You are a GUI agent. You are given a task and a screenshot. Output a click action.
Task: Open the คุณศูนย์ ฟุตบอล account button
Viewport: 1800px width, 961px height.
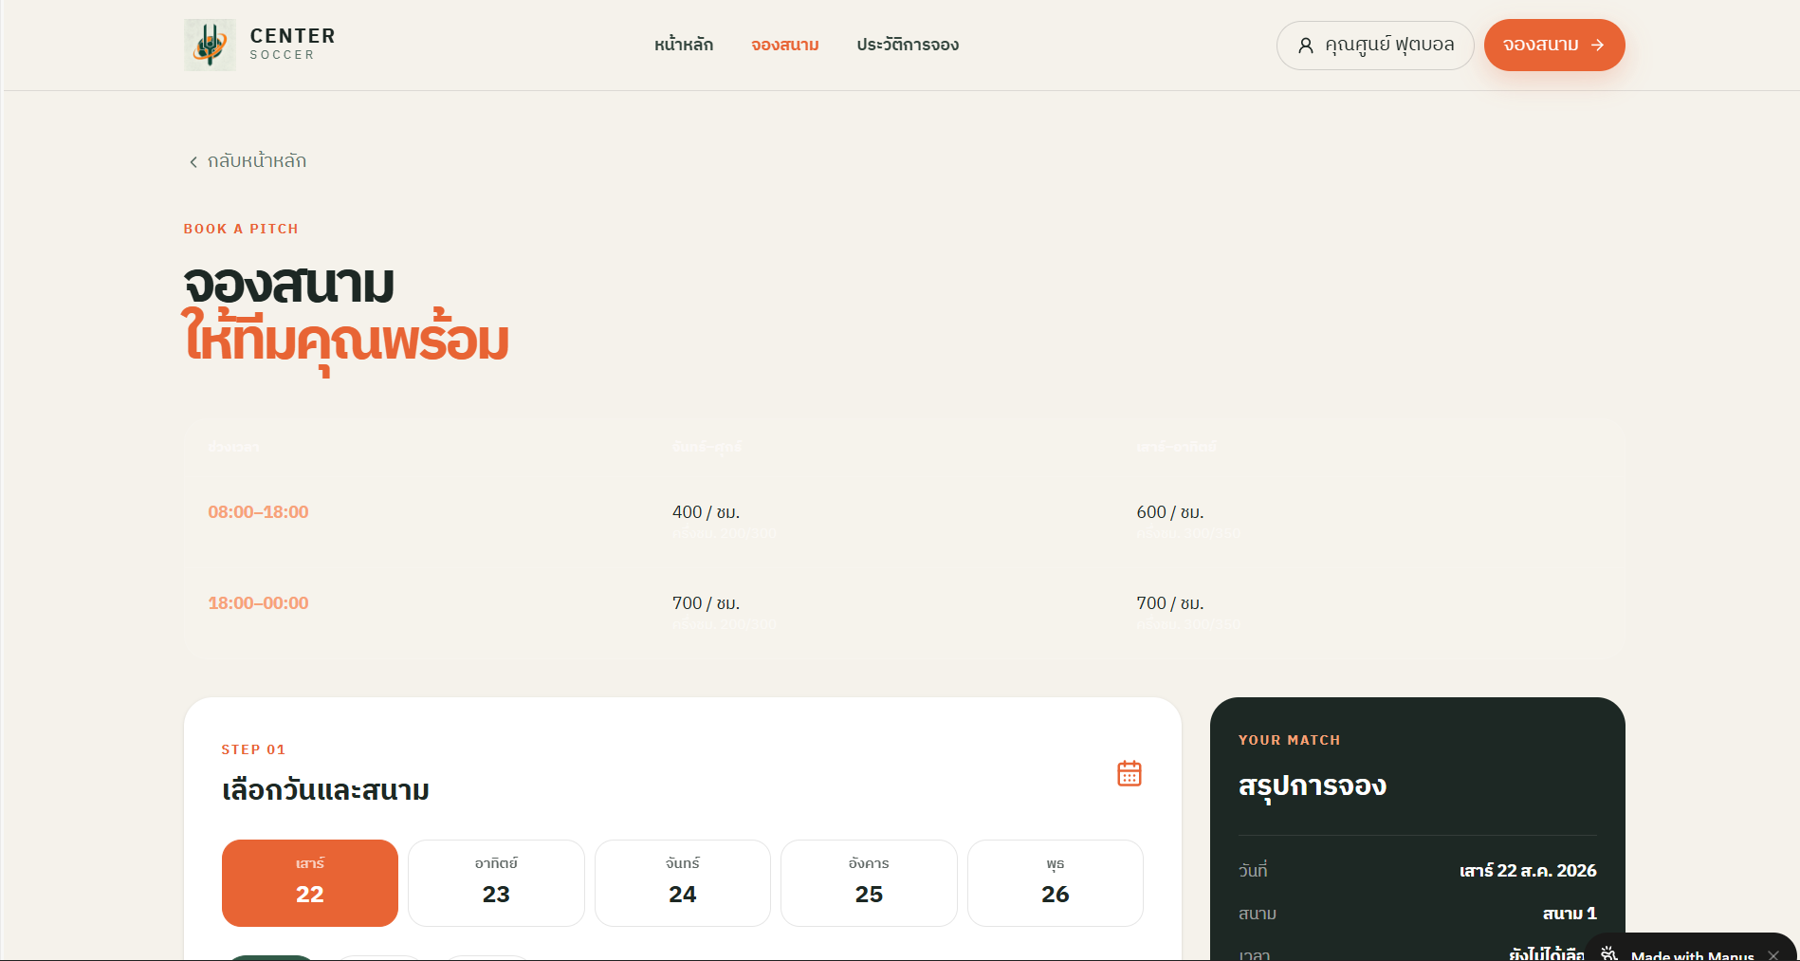click(1375, 46)
